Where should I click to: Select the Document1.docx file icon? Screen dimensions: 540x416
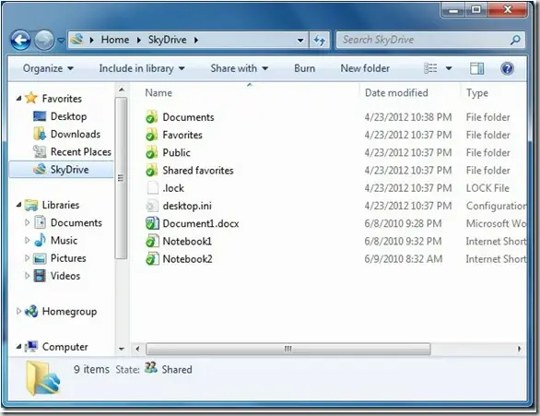152,223
